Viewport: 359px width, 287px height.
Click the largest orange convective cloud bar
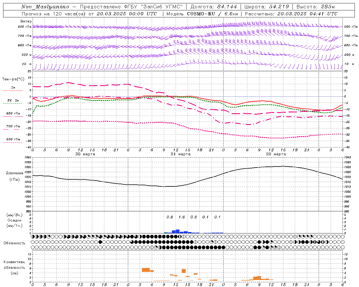(x=146, y=270)
